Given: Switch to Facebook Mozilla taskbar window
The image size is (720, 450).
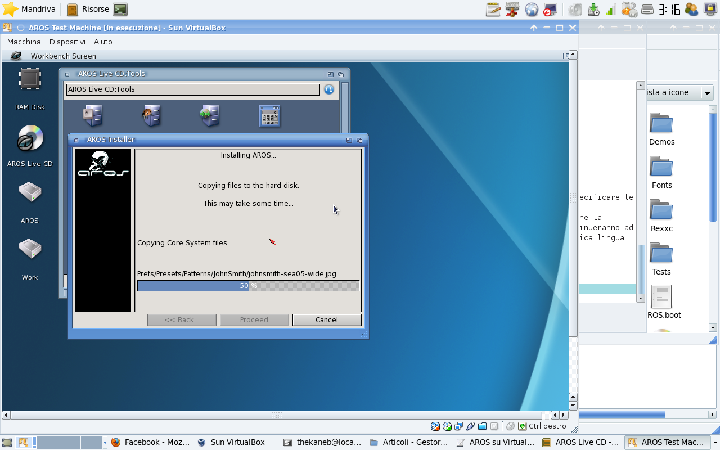Looking at the screenshot, I should click(x=151, y=443).
